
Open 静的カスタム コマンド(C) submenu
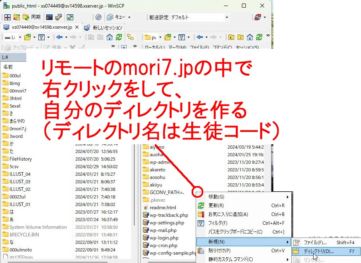pos(243,259)
